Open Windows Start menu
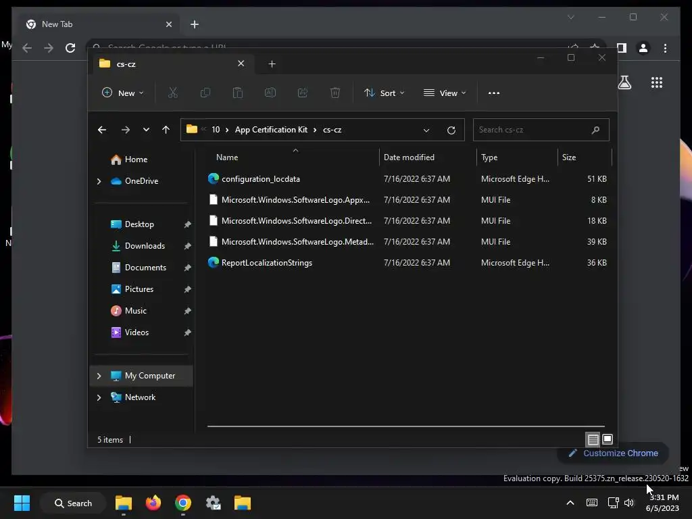This screenshot has height=519, width=692. tap(22, 503)
